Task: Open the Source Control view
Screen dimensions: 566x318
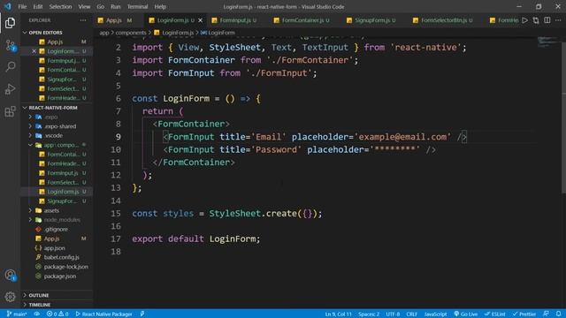Action: 10,45
